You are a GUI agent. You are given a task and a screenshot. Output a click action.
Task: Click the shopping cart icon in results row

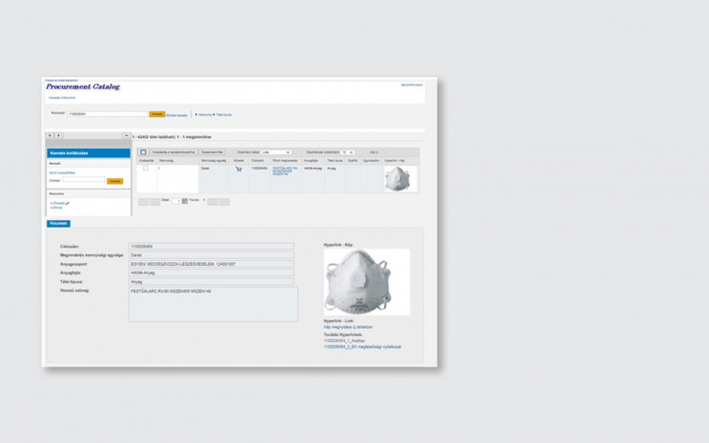pyautogui.click(x=238, y=169)
